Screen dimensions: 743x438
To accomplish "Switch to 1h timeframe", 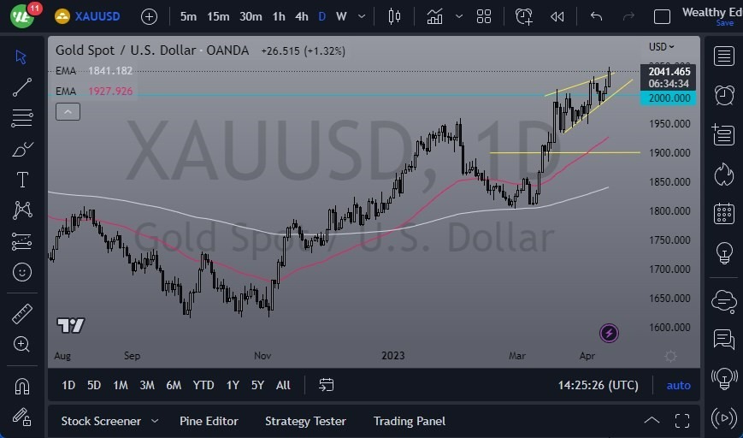I will pyautogui.click(x=279, y=16).
